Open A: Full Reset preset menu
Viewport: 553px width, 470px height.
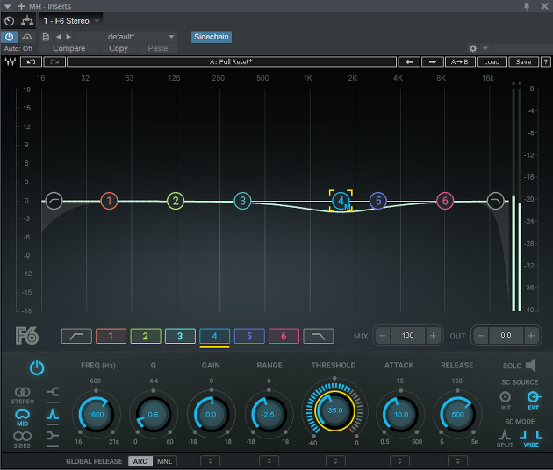(x=232, y=62)
